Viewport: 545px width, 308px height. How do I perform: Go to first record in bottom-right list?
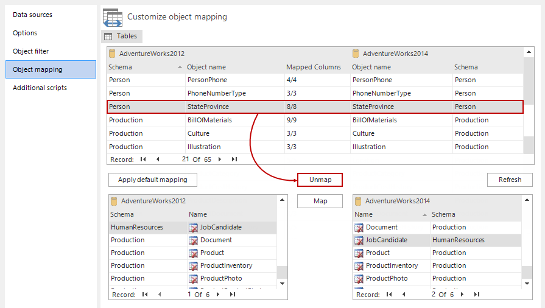pos(389,295)
